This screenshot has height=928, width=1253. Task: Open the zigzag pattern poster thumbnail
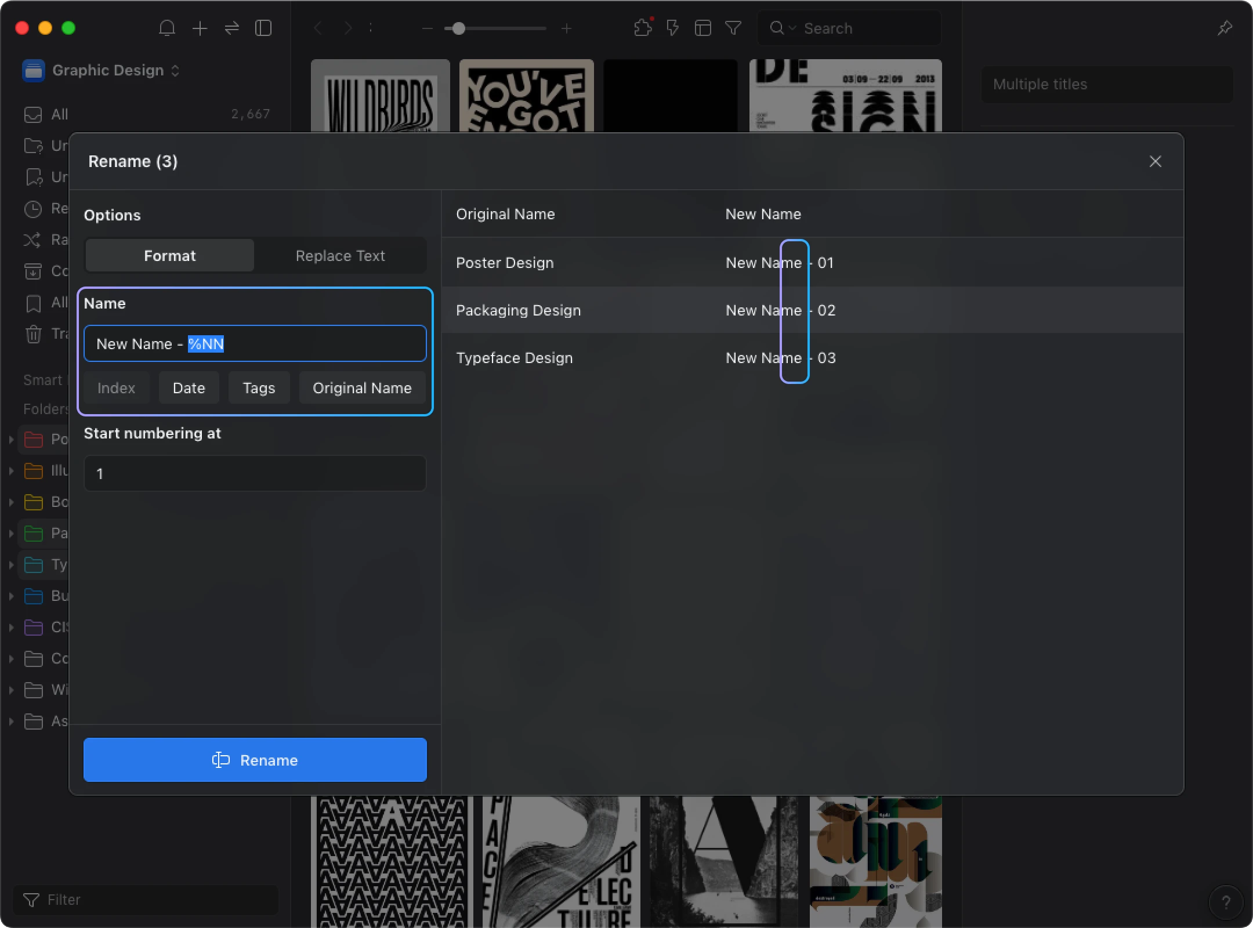pyautogui.click(x=392, y=861)
